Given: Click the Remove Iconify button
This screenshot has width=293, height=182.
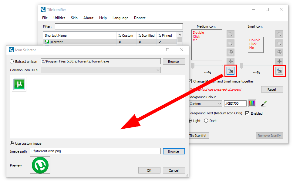Looking at the screenshot, I should tap(269, 136).
